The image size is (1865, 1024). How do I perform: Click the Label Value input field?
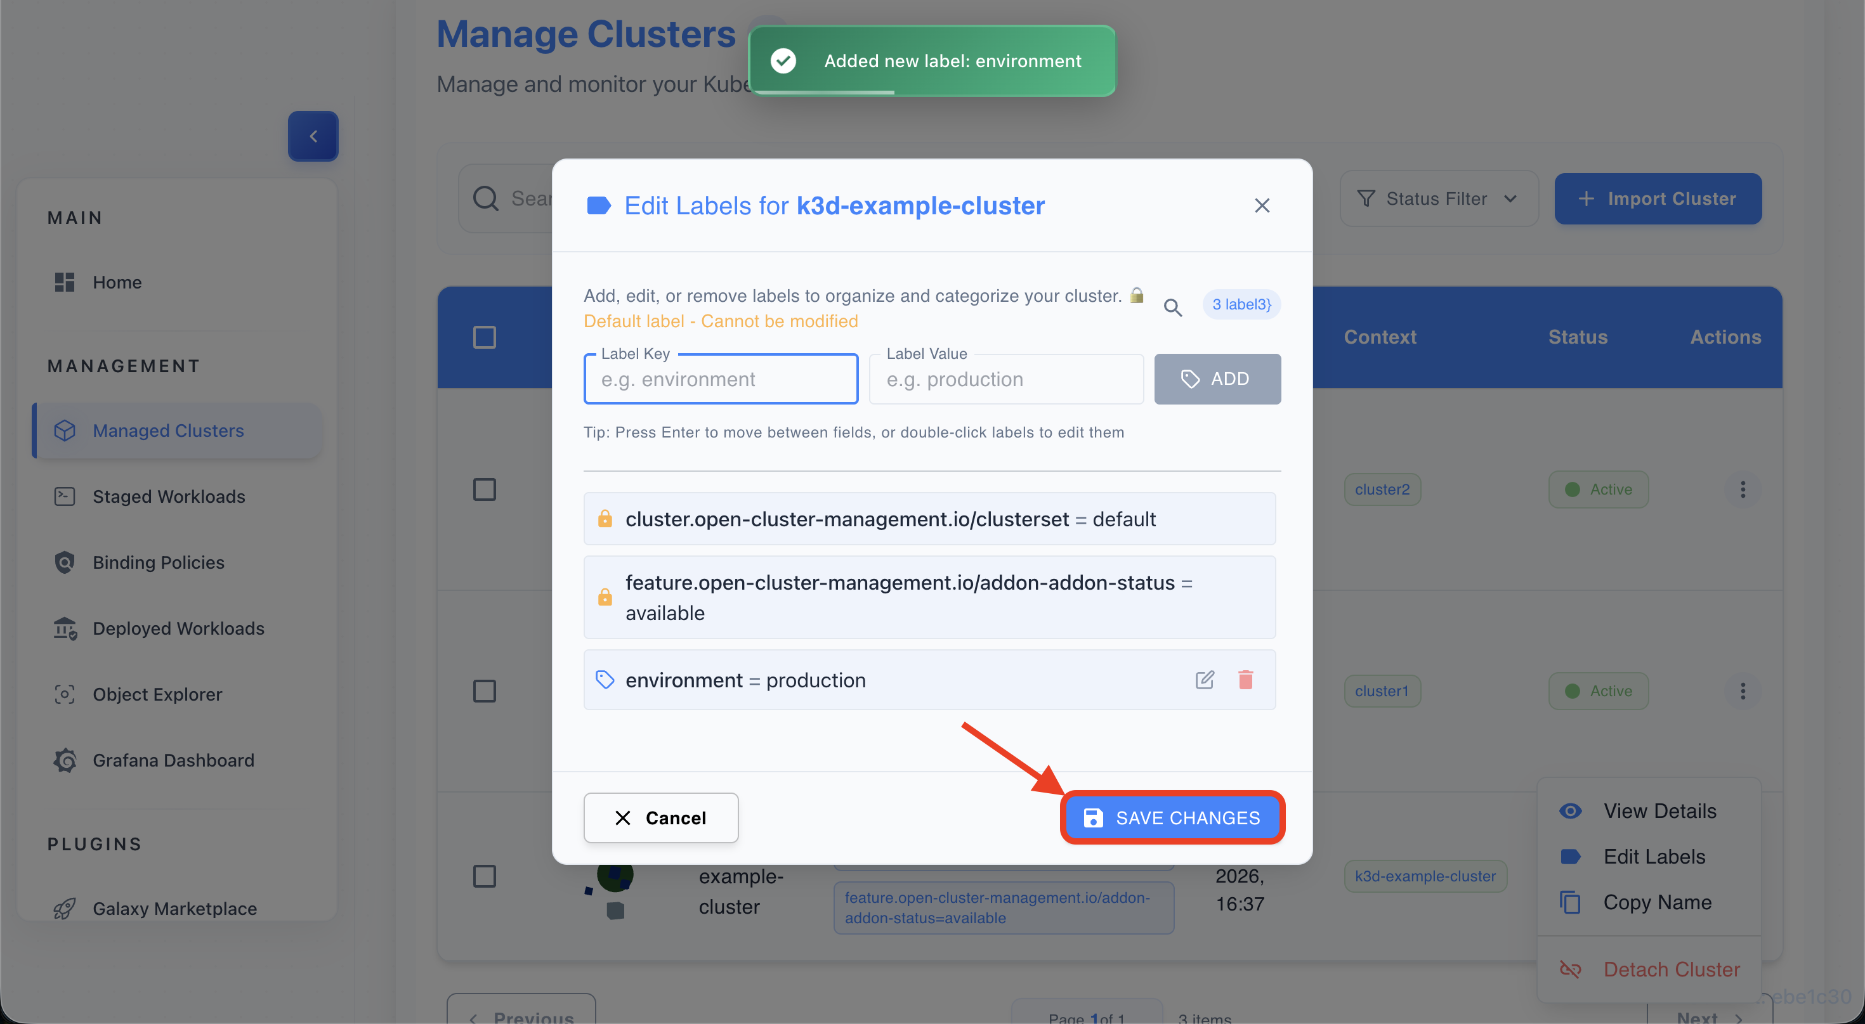[1005, 379]
